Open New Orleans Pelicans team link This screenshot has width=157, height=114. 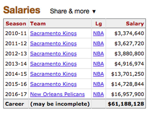pyautogui.click(x=58, y=94)
